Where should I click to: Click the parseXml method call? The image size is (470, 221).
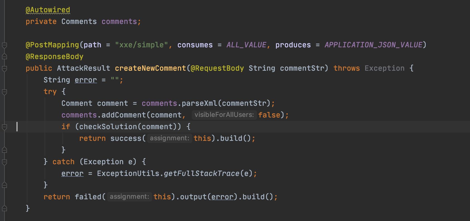click(199, 103)
